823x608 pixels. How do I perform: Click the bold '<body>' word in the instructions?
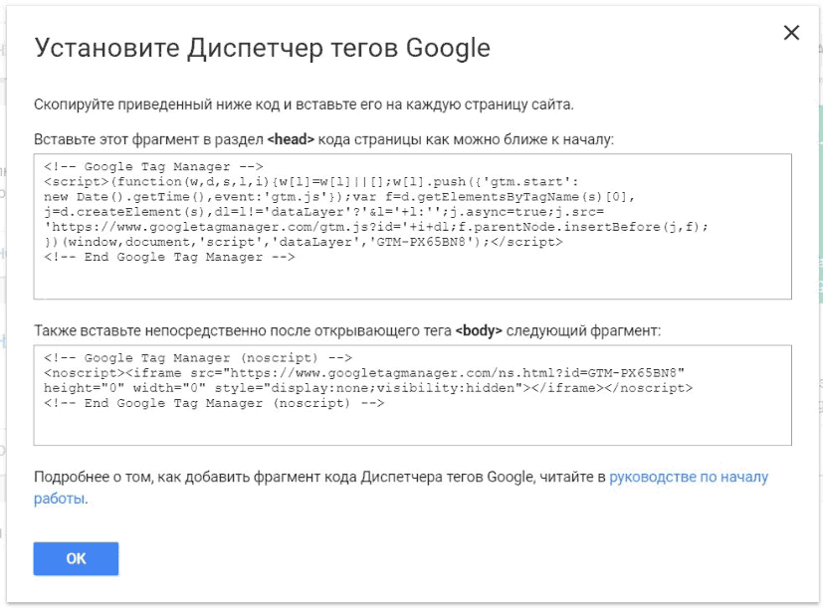(478, 330)
